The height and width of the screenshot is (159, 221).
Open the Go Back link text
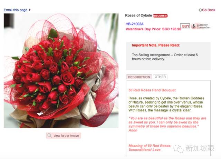tap(209, 10)
